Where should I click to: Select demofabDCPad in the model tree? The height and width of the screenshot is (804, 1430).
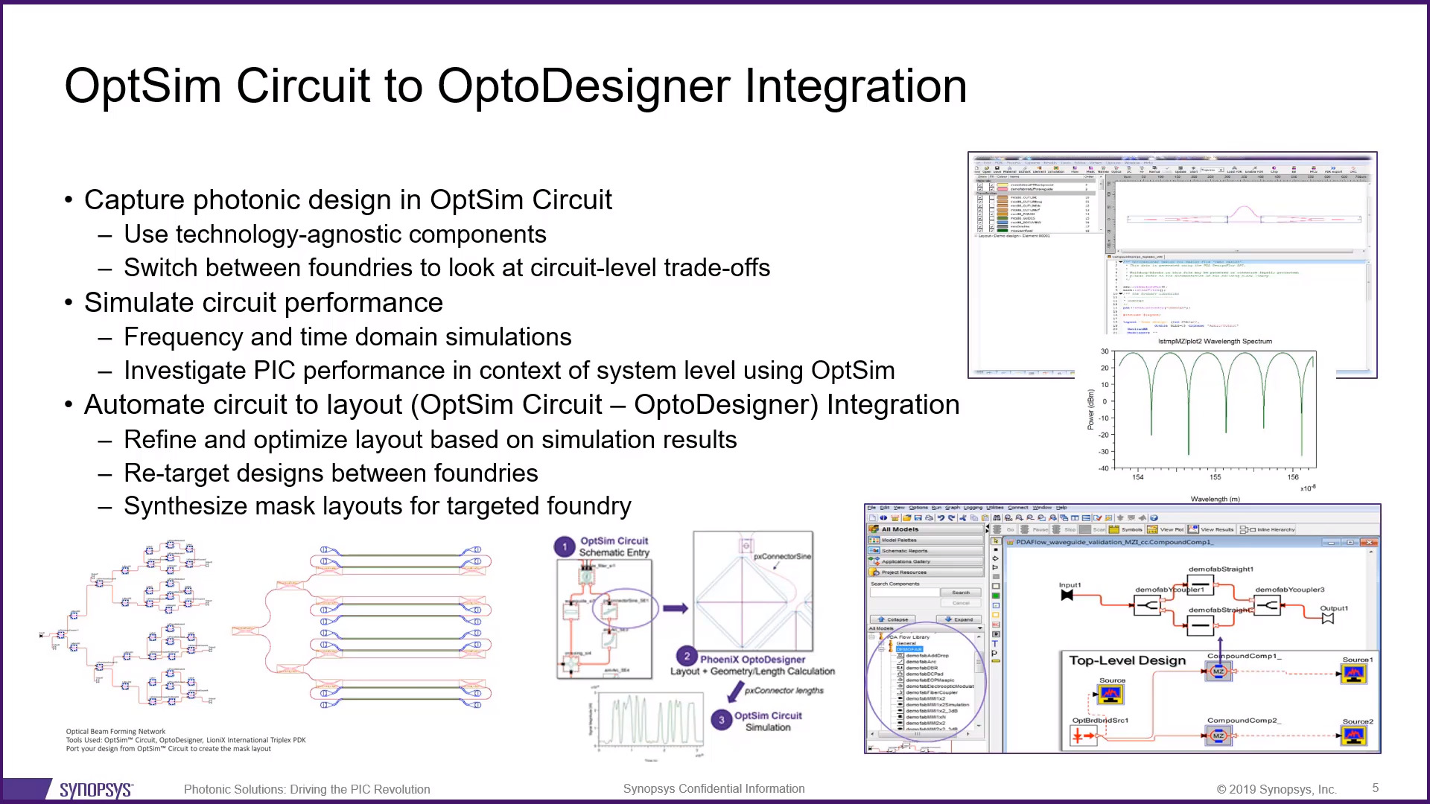pyautogui.click(x=925, y=674)
